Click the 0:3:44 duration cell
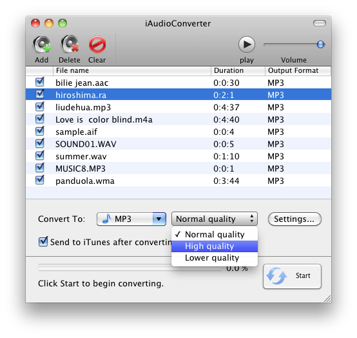Image resolution: width=357 pixels, height=338 pixels. tap(226, 181)
